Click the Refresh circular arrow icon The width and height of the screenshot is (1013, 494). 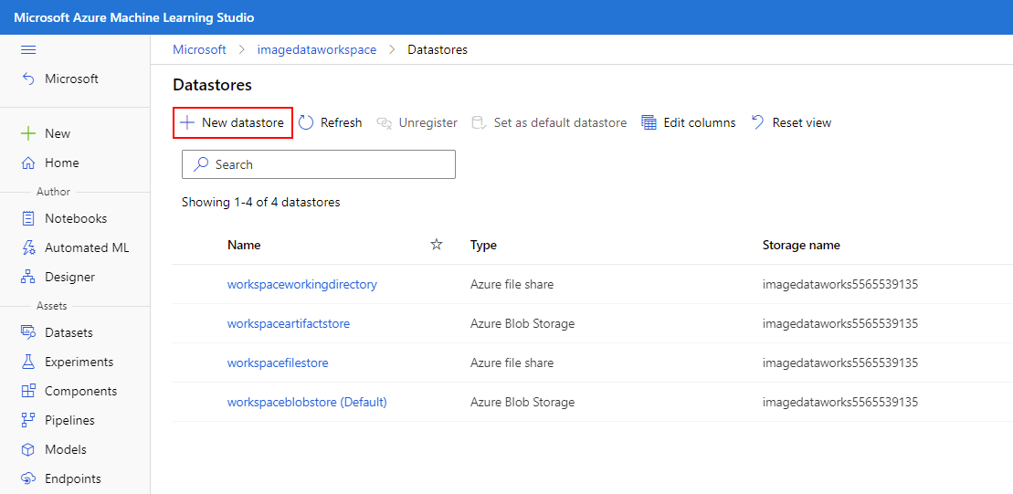(306, 122)
